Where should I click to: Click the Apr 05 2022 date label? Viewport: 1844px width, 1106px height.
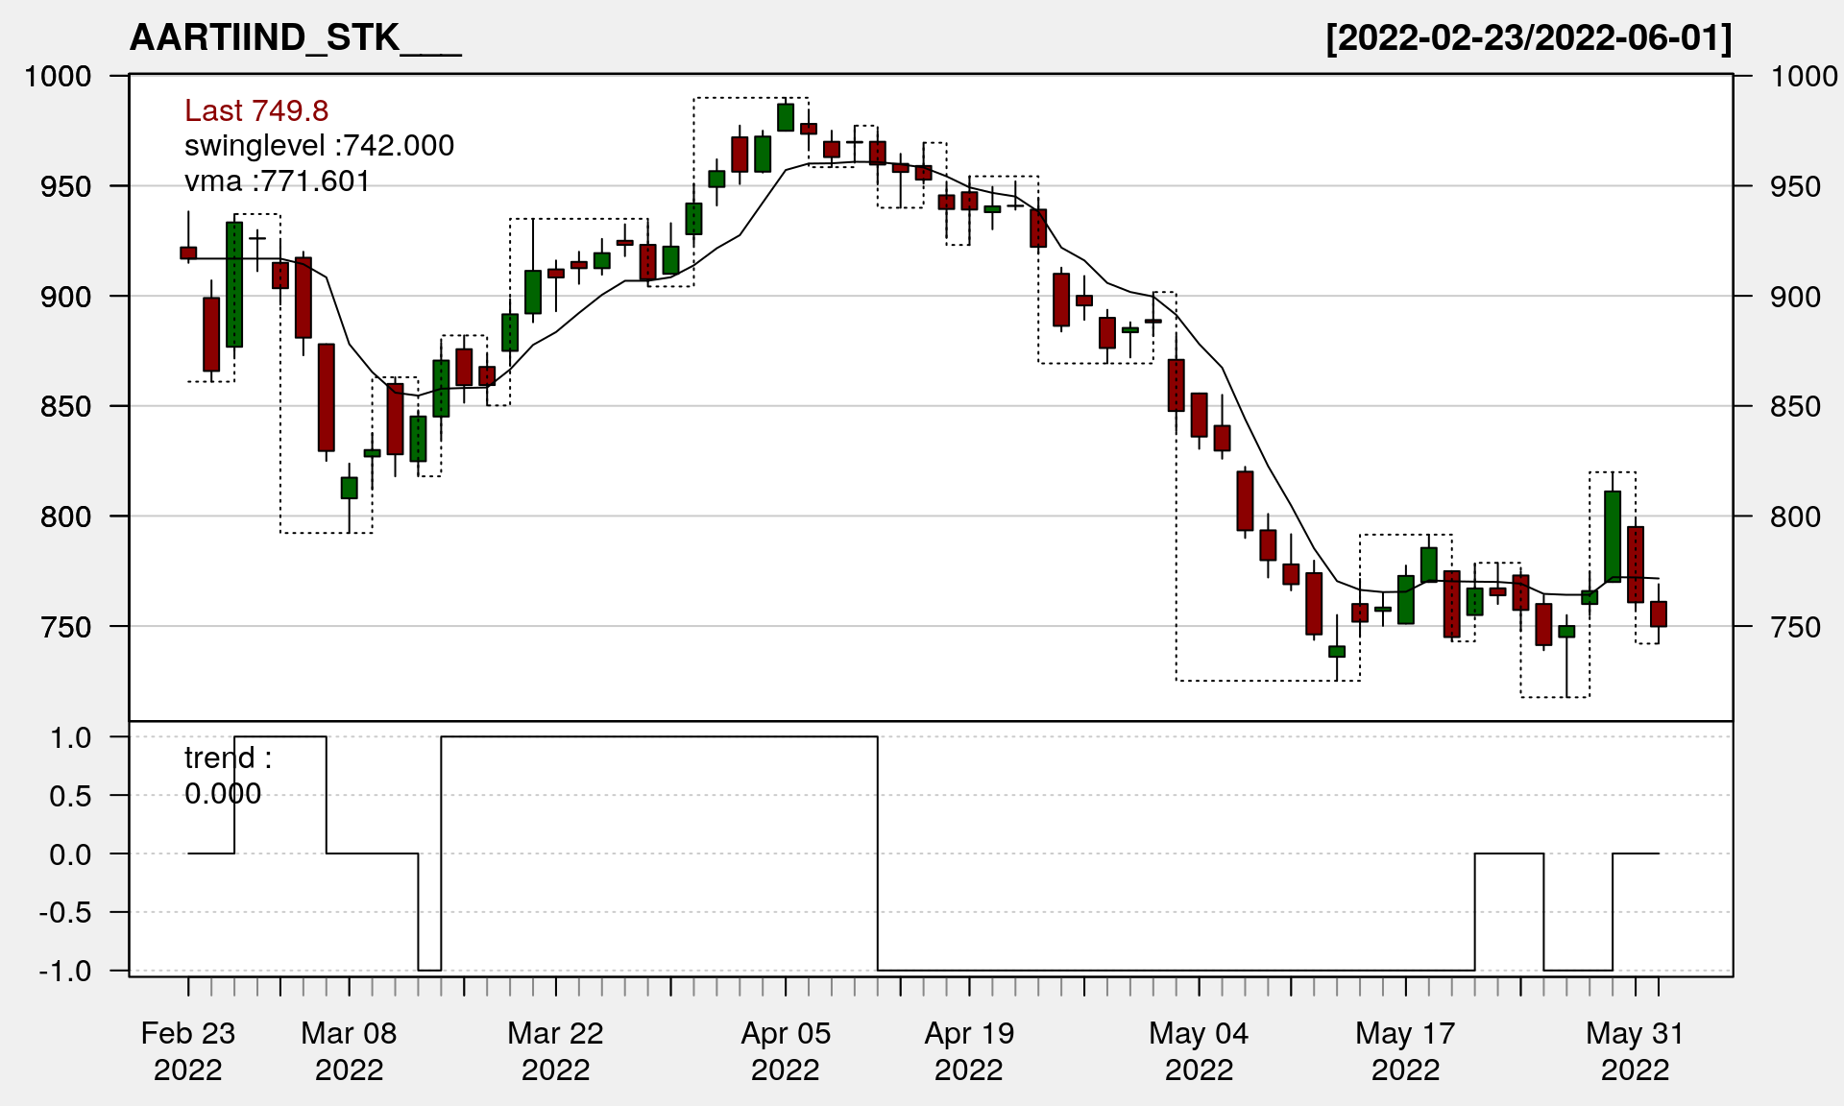[x=786, y=1050]
